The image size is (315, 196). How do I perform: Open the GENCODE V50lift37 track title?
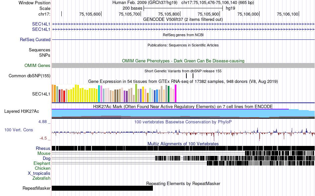183,20
